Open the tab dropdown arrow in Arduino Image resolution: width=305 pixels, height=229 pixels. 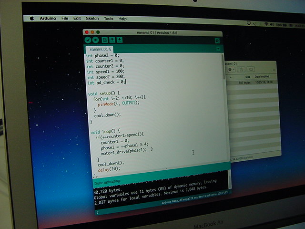point(218,49)
